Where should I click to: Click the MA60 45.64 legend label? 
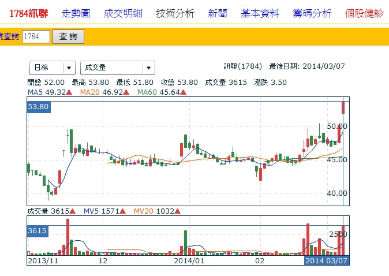click(162, 92)
